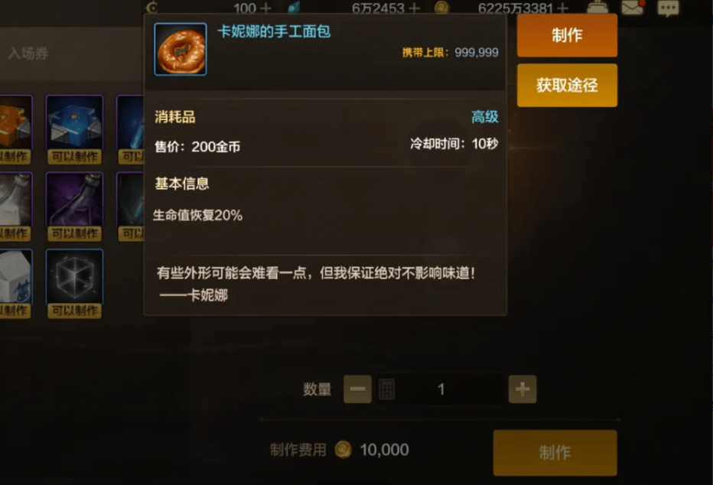Switch to the 入场券 tab
The height and width of the screenshot is (485, 713).
coord(28,54)
